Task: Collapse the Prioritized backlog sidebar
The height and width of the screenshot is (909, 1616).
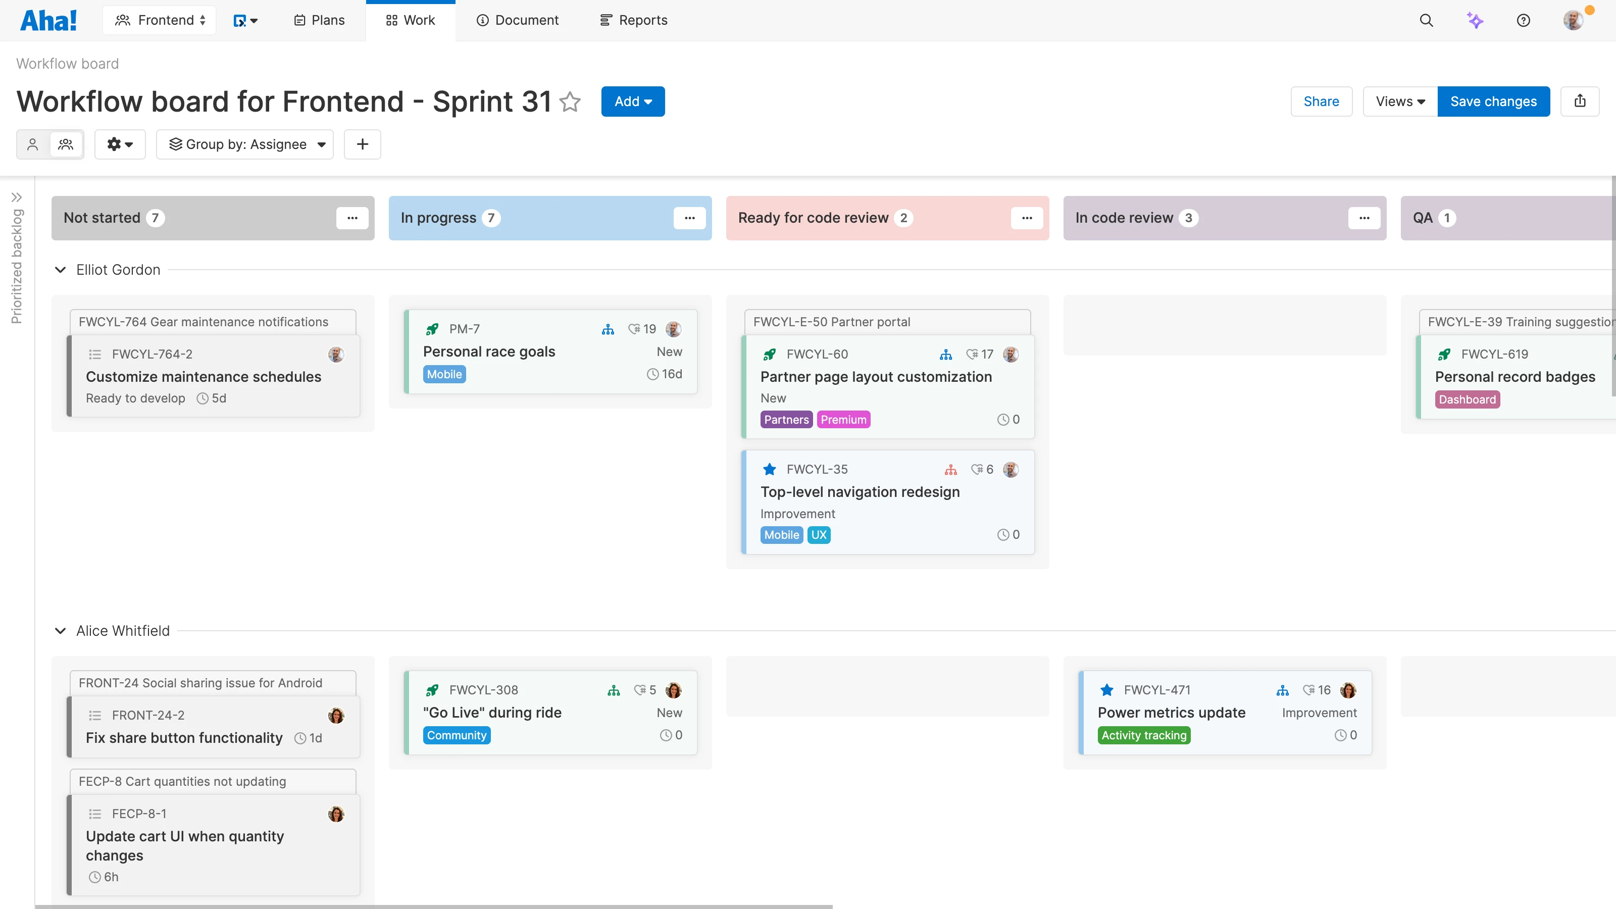Action: point(18,196)
